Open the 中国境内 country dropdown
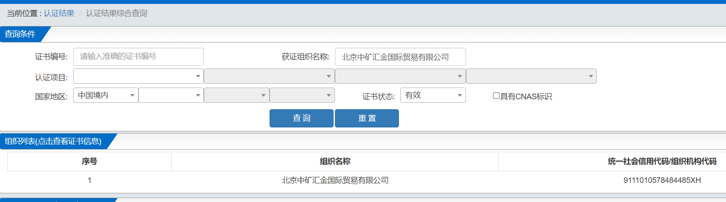Image resolution: width=726 pixels, height=202 pixels. point(106,95)
